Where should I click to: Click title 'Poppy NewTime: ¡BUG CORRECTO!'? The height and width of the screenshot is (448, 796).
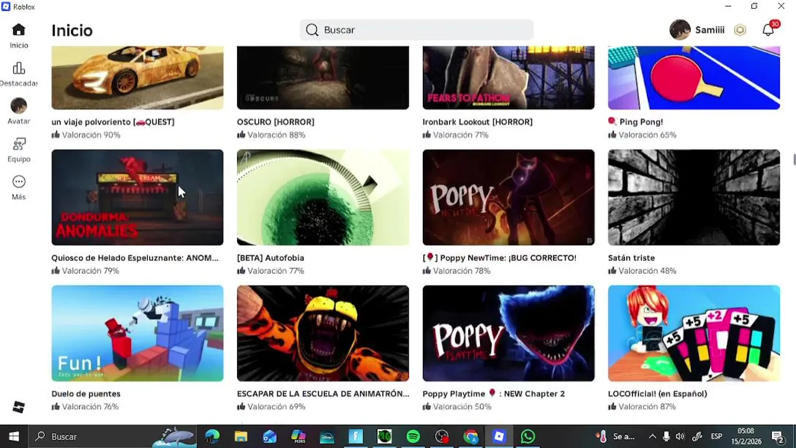[x=499, y=258]
